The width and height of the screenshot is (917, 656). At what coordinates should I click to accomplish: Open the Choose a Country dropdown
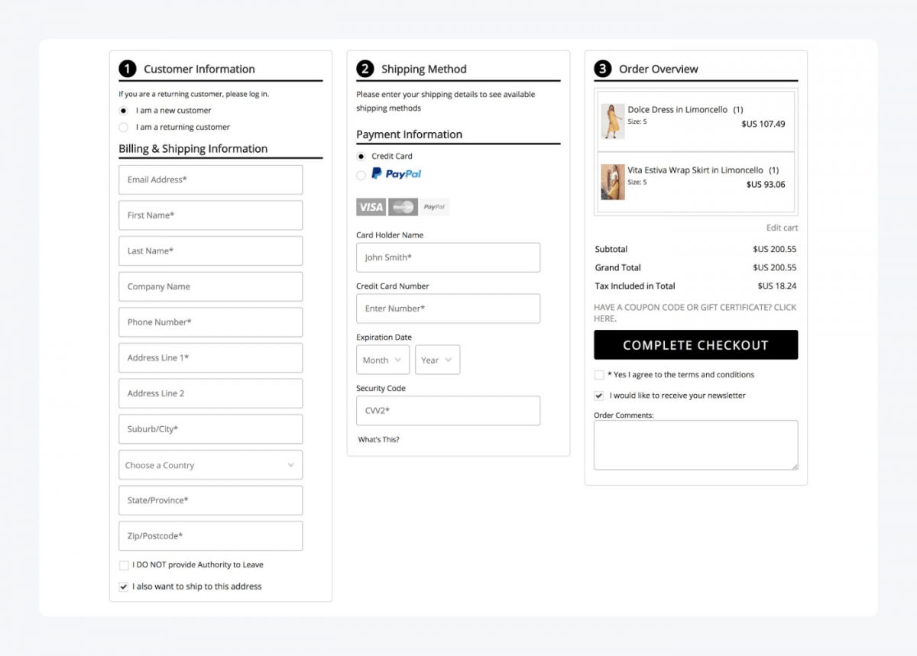[211, 465]
